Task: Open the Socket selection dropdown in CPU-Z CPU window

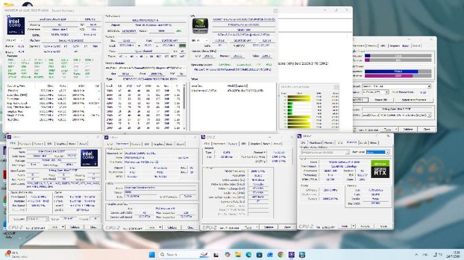Action: 38,219
